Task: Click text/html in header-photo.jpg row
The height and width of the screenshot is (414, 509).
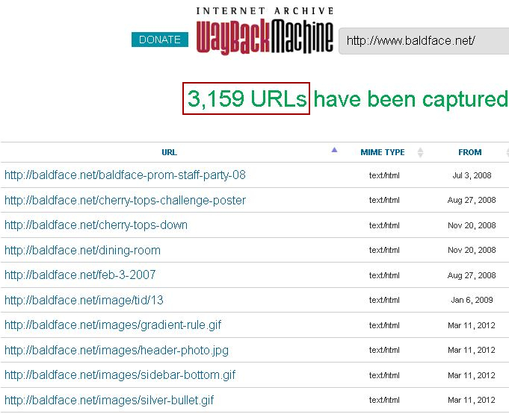Action: 384,350
